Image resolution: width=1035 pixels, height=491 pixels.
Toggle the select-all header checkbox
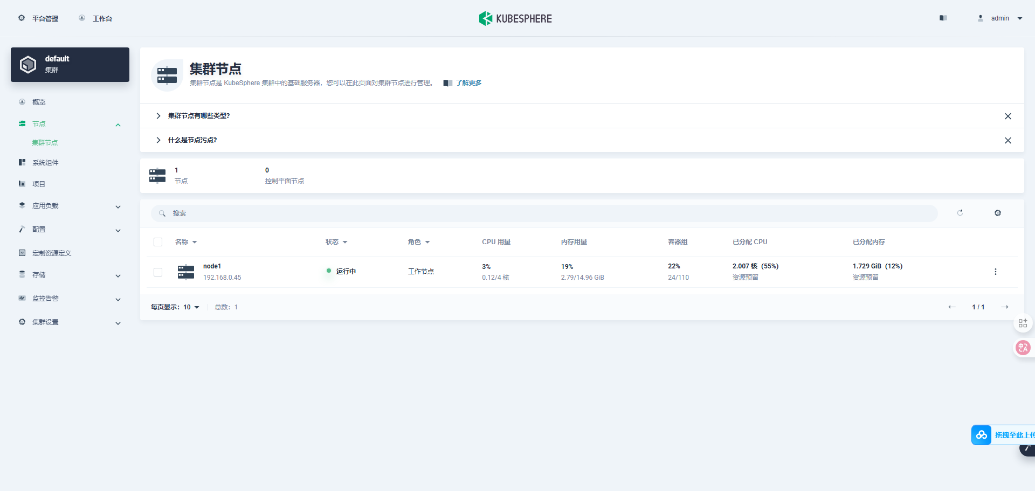click(x=158, y=242)
